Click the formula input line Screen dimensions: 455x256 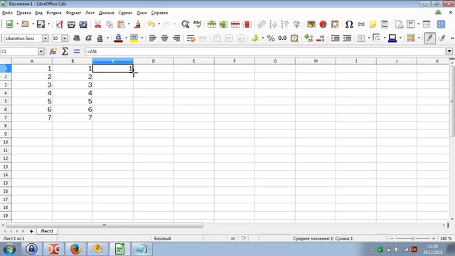(265, 51)
